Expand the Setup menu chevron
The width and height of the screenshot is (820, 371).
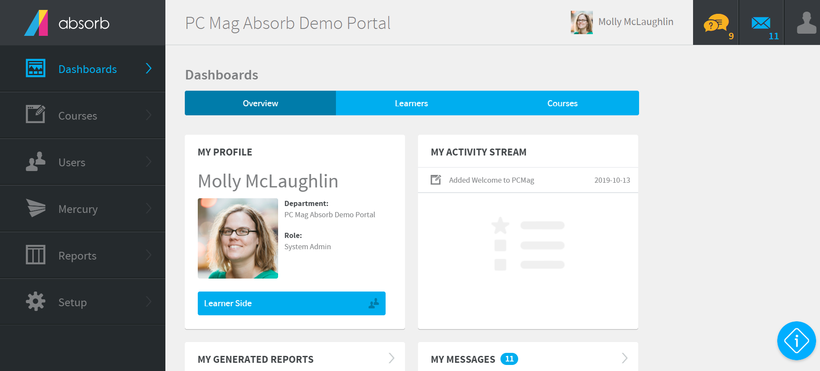[x=149, y=301]
